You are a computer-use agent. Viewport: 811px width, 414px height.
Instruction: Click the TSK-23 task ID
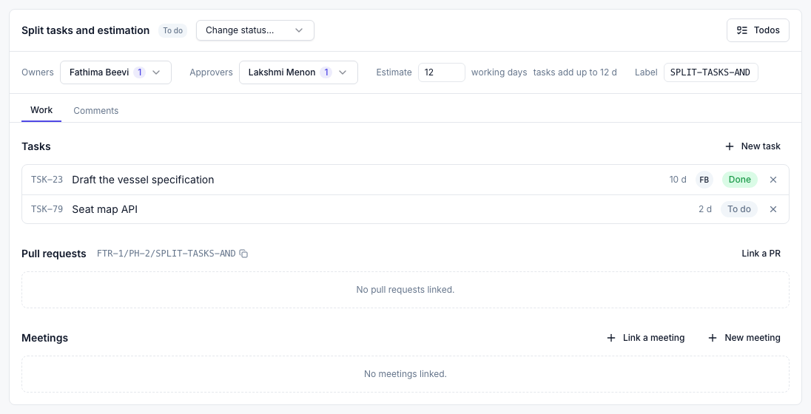click(47, 180)
